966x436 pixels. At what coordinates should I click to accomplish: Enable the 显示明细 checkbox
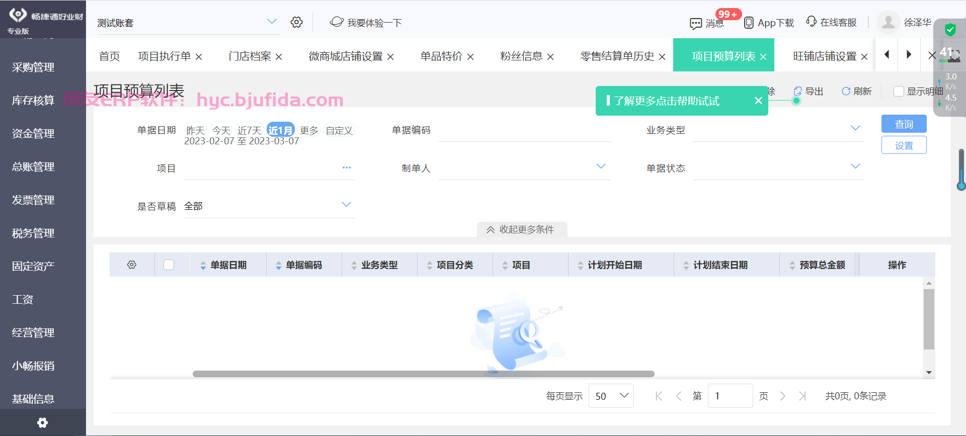tap(899, 91)
